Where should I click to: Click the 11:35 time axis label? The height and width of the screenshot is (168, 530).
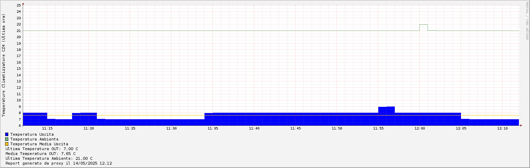(x=213, y=128)
